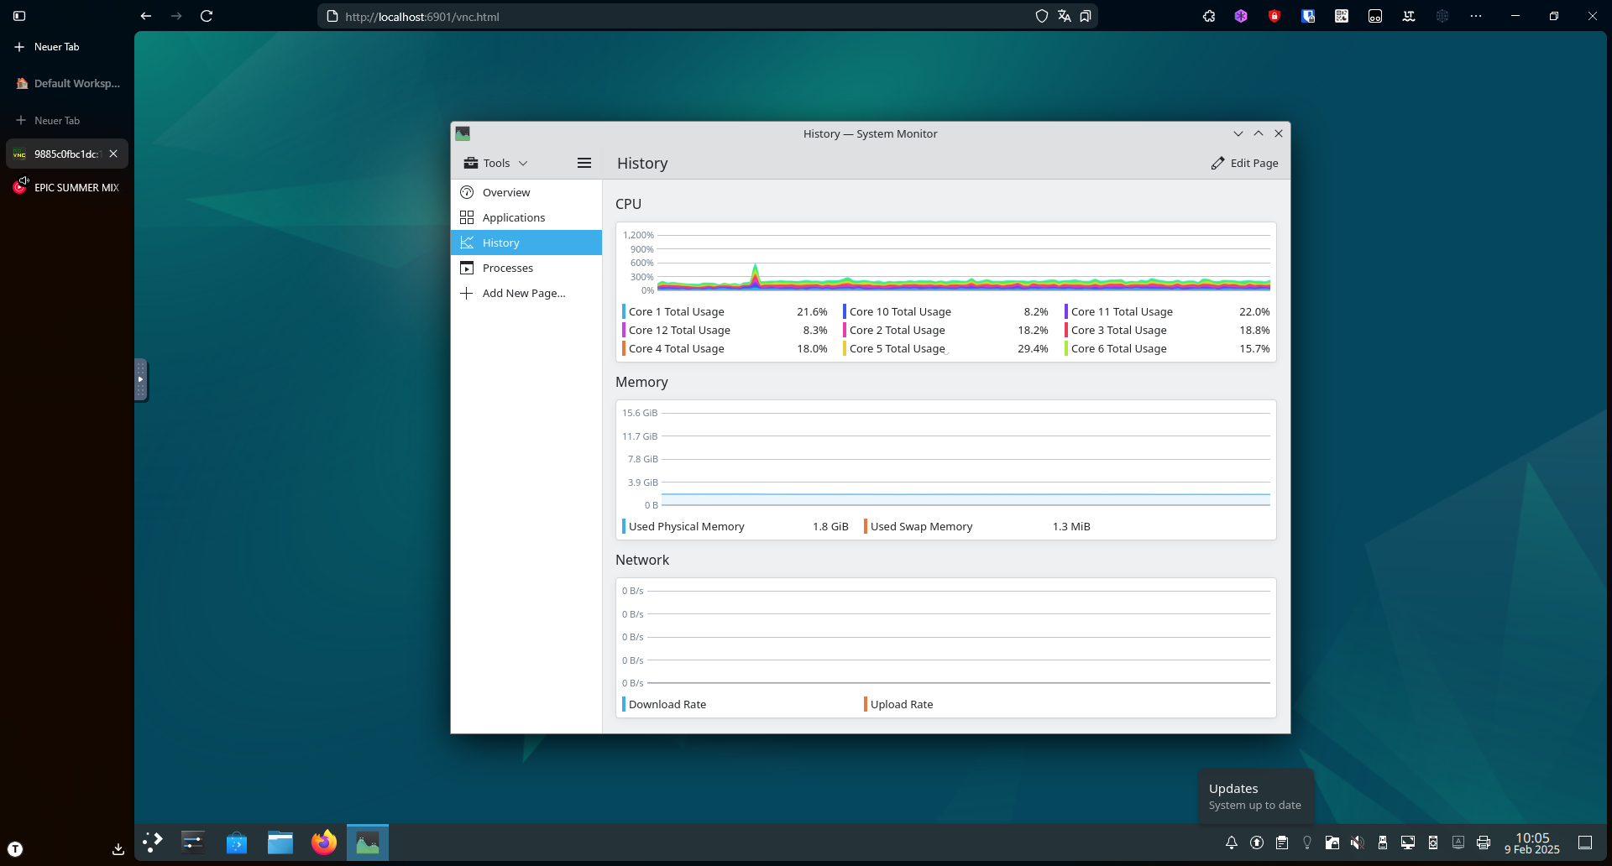This screenshot has width=1612, height=866.
Task: Launch Discover software store from taskbar
Action: [237, 843]
